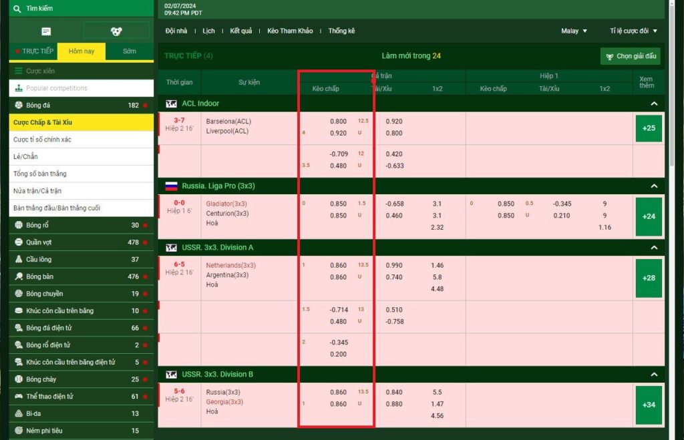The width and height of the screenshot is (684, 440).
Task: Select the Bi-da billiards icon
Action: pos(18,413)
